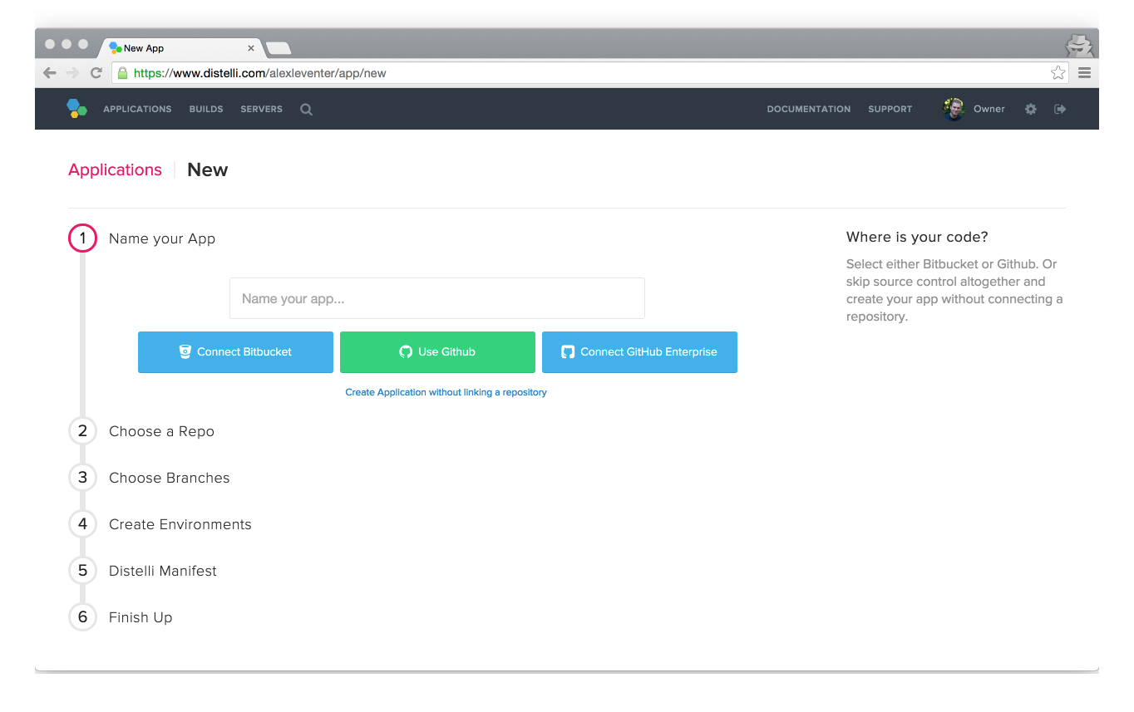Close the New App browser tab

coord(251,48)
